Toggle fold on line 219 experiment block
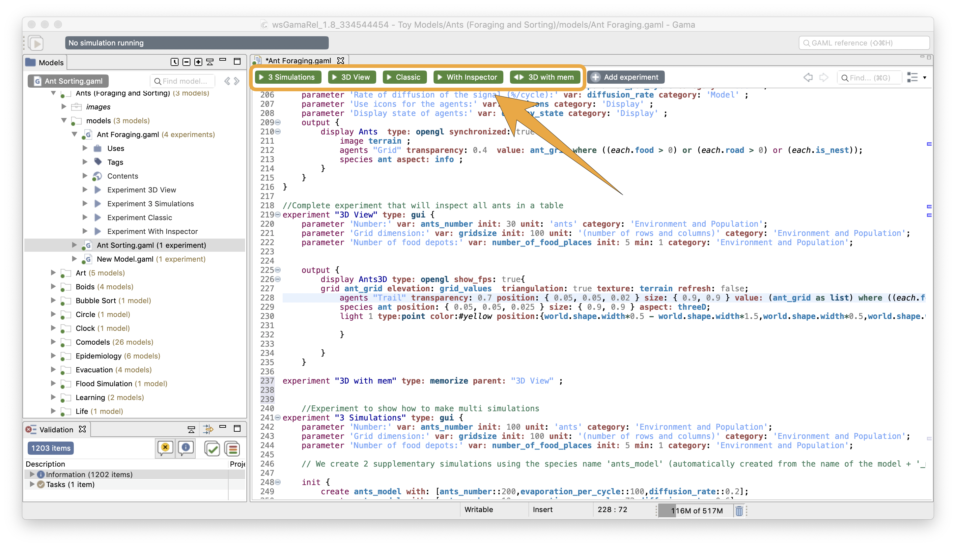The height and width of the screenshot is (547, 956). [278, 215]
